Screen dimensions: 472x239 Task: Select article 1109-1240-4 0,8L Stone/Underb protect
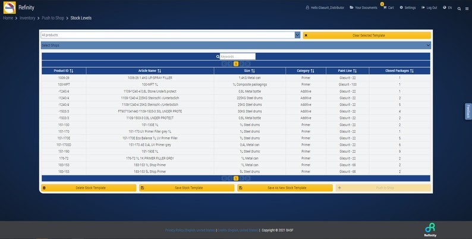click(x=150, y=91)
